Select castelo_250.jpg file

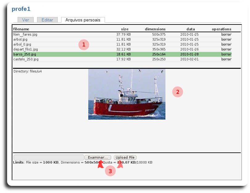tap(26, 59)
